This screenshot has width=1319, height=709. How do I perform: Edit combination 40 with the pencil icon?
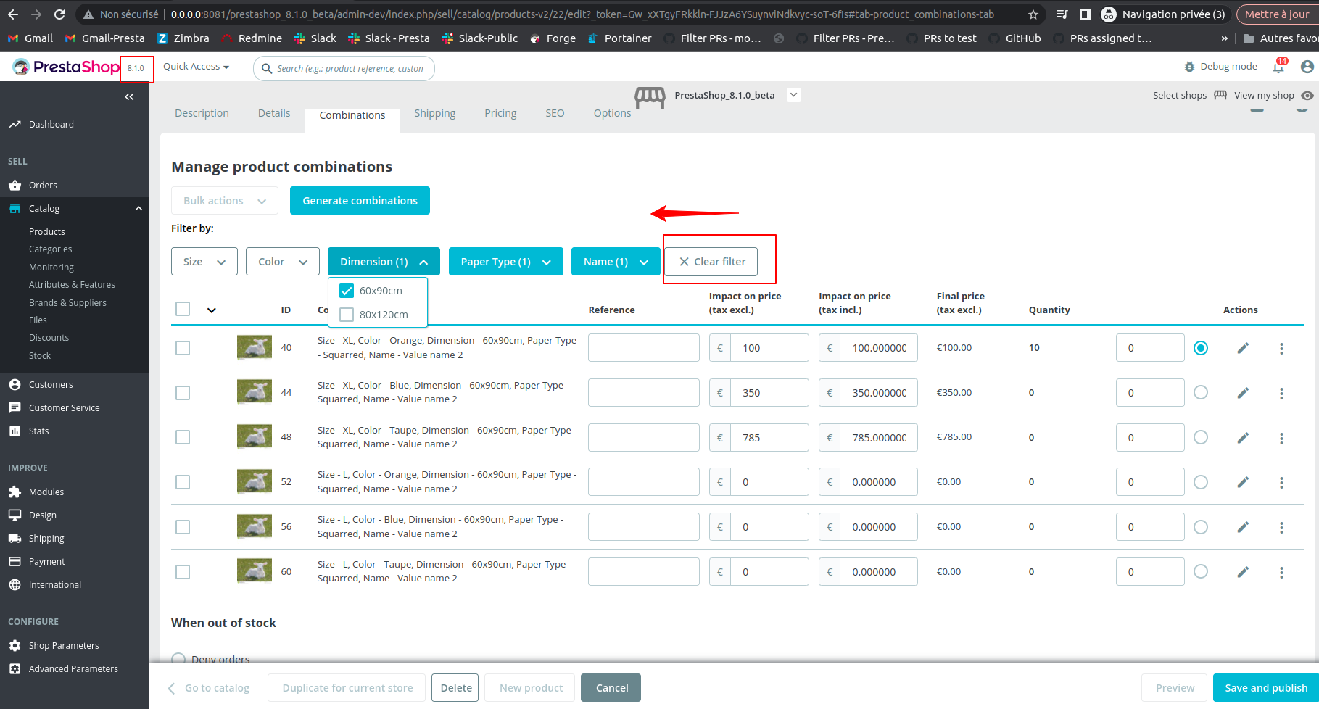1243,348
